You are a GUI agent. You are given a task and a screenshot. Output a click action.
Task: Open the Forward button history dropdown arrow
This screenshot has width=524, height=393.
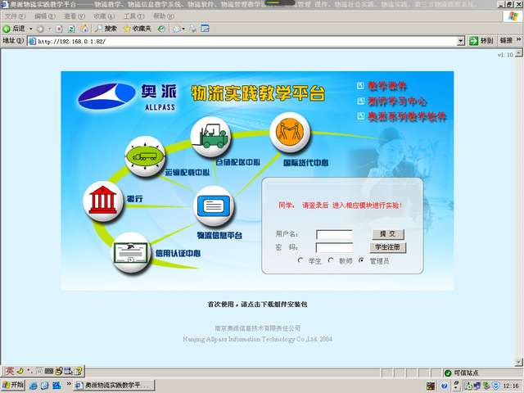click(x=50, y=29)
